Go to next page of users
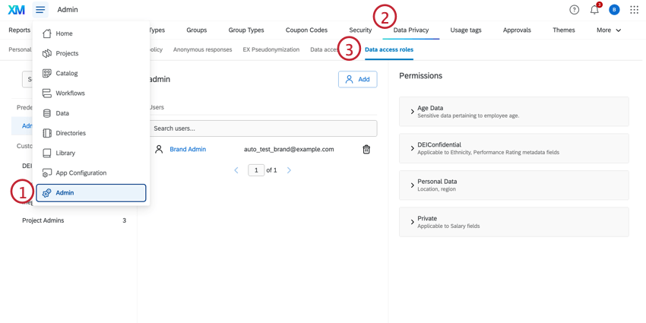 point(289,170)
